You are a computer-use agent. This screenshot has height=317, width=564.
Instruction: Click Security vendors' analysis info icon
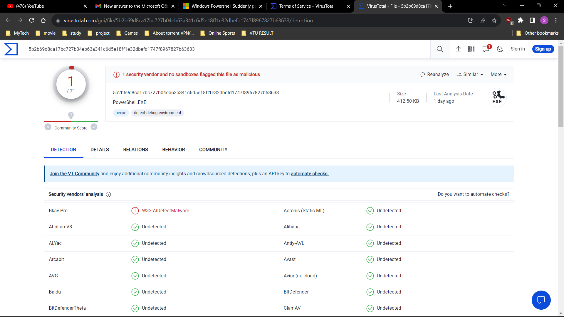click(x=108, y=195)
